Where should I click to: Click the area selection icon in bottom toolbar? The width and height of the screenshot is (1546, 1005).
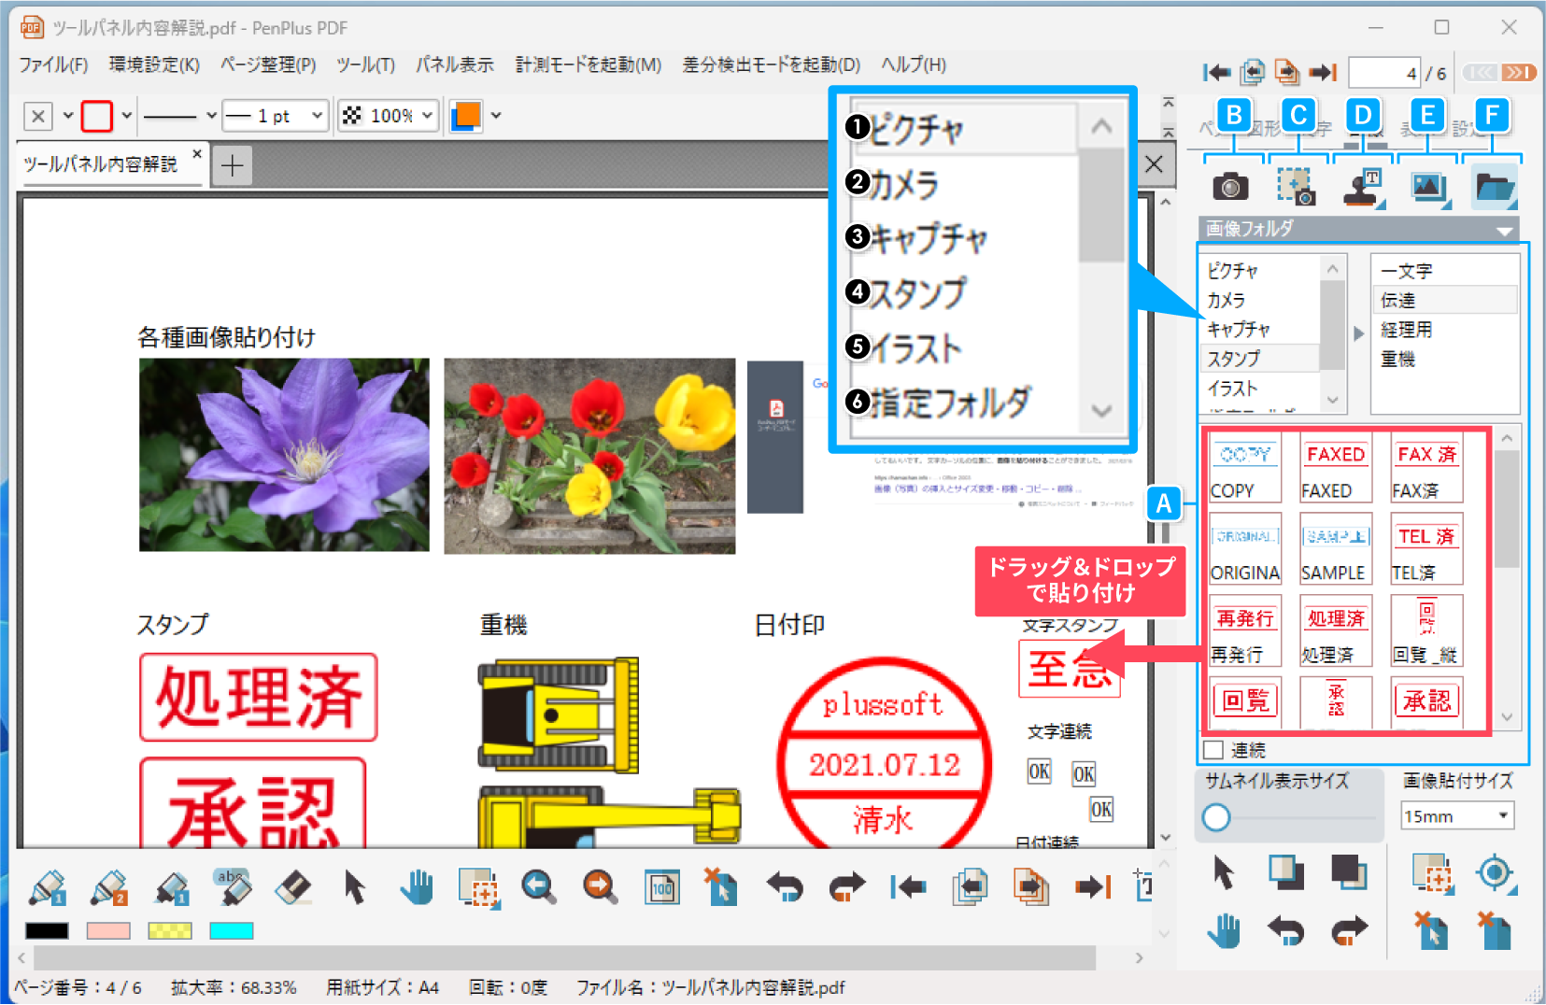(478, 887)
